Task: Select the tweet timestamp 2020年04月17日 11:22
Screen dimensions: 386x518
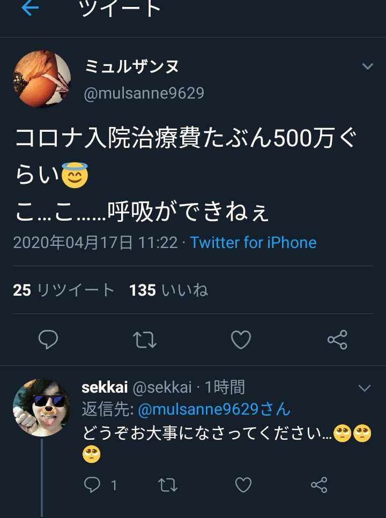Action: click(x=95, y=243)
